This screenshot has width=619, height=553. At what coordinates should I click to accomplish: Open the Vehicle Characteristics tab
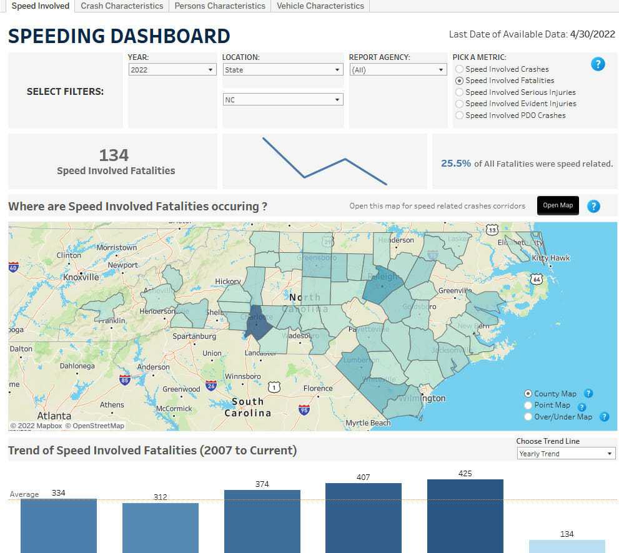pyautogui.click(x=320, y=6)
